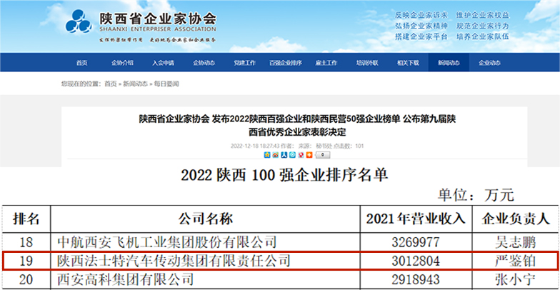
Task: Click 新闻动态 in the breadcrumb trail
Action: 135,84
